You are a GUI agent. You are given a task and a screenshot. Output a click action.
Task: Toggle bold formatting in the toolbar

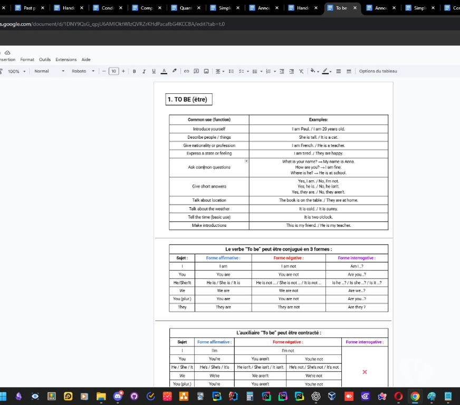coord(135,71)
